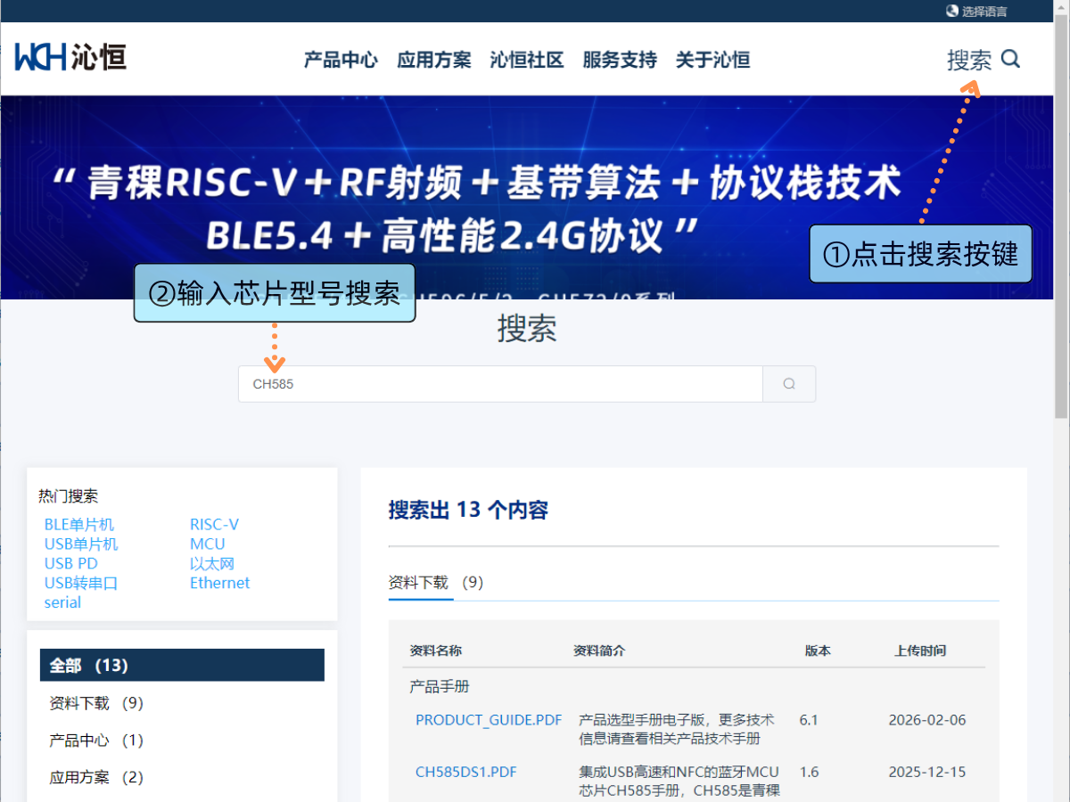Click date 2025-12-15 in the table
The width and height of the screenshot is (1070, 802).
pos(927,772)
